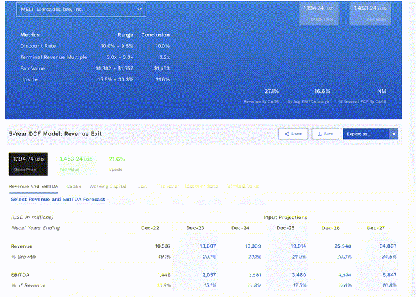Click the Save icon button
This screenshot has height=297, width=416.
click(325, 133)
